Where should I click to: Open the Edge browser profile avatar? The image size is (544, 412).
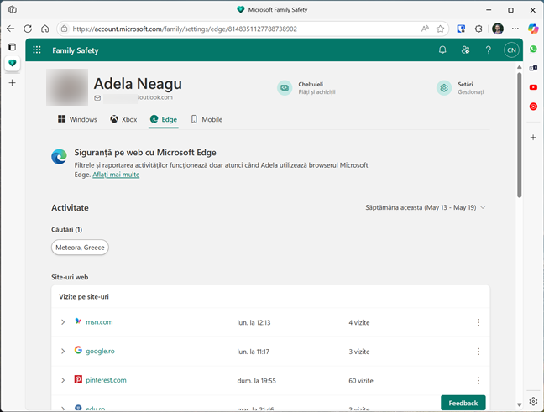click(498, 29)
